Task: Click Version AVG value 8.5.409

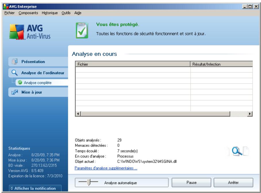Action: pos(37,171)
